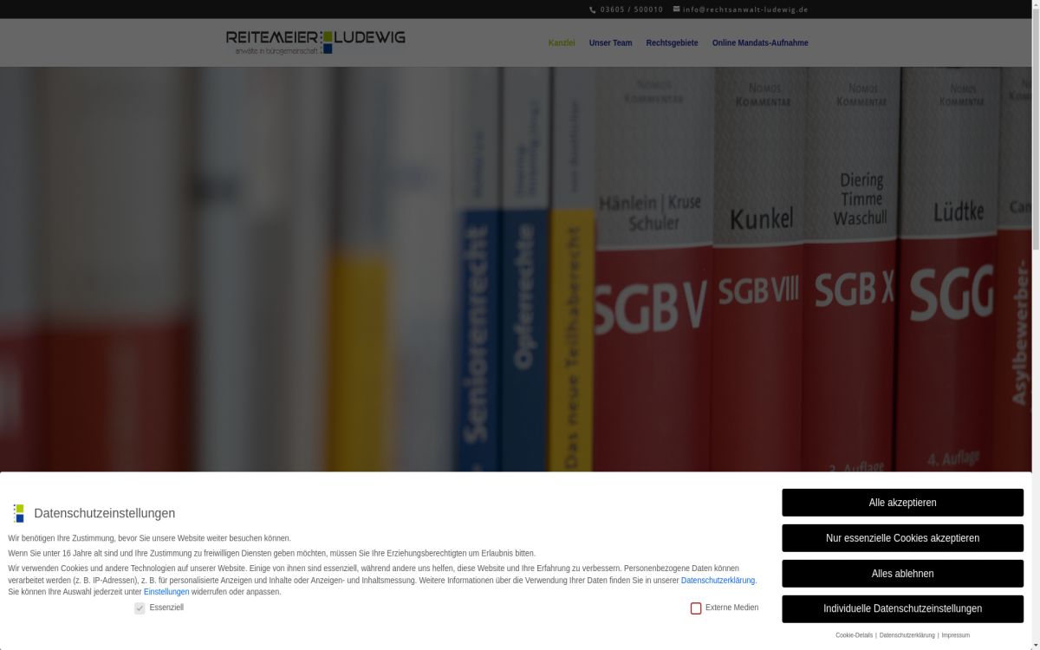Open the Cookie-Details footer link

pos(854,635)
